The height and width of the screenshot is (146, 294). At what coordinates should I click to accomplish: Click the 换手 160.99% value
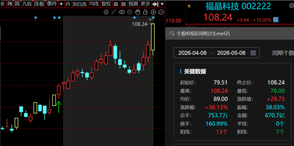coord(217,124)
